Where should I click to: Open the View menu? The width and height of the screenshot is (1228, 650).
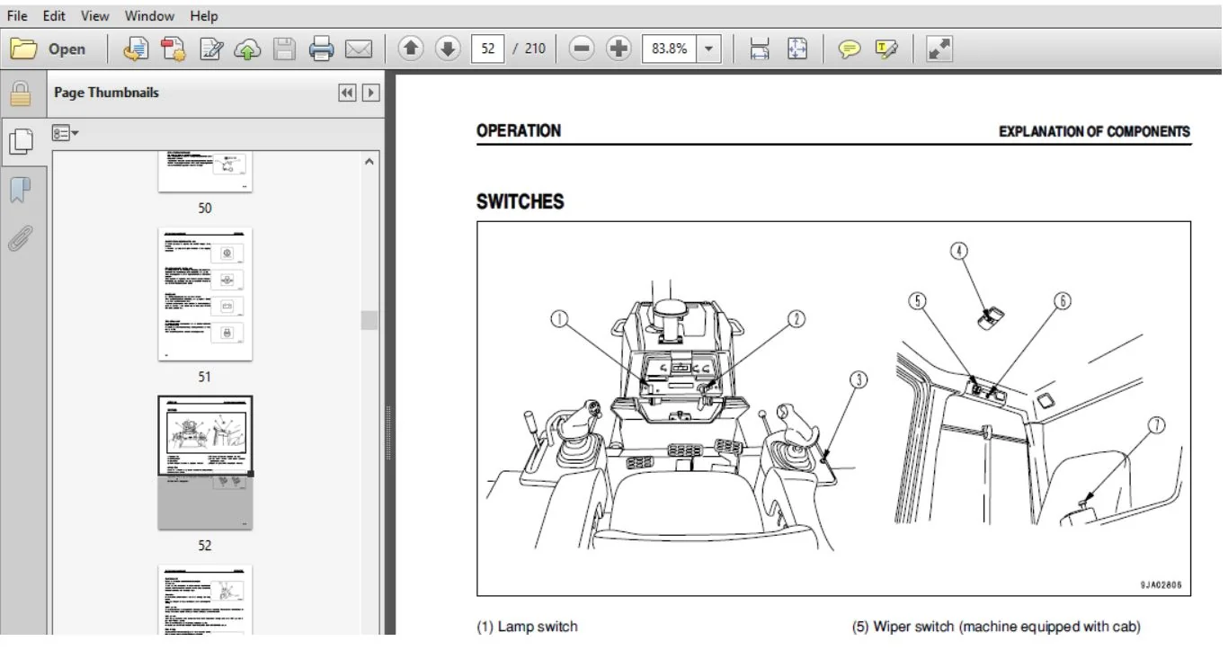pyautogui.click(x=94, y=16)
